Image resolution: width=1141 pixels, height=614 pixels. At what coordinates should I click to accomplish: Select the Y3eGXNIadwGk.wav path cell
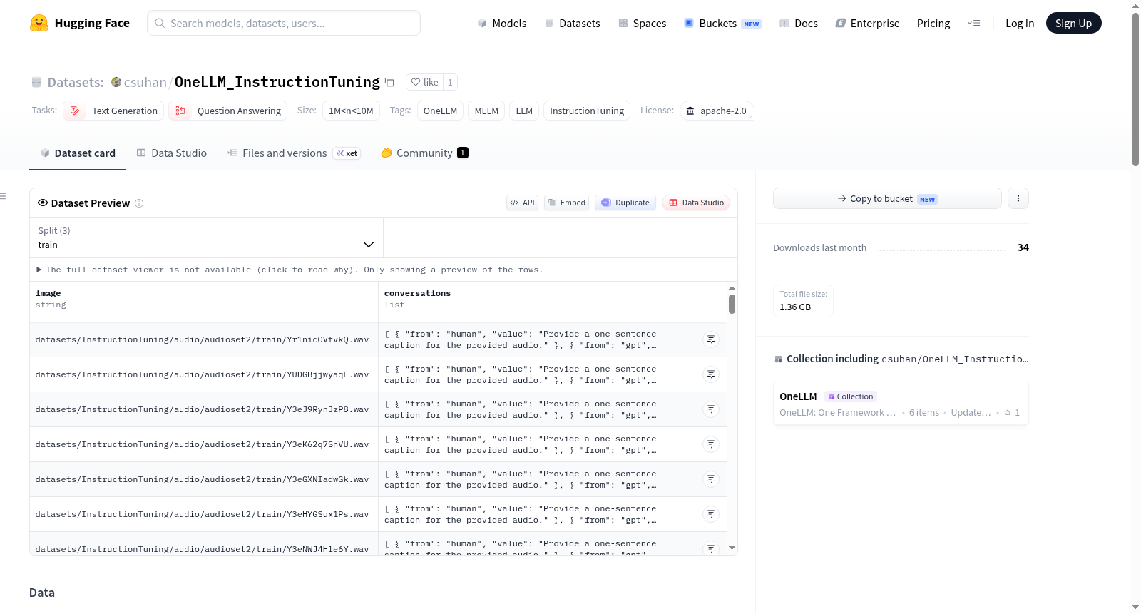point(204,479)
